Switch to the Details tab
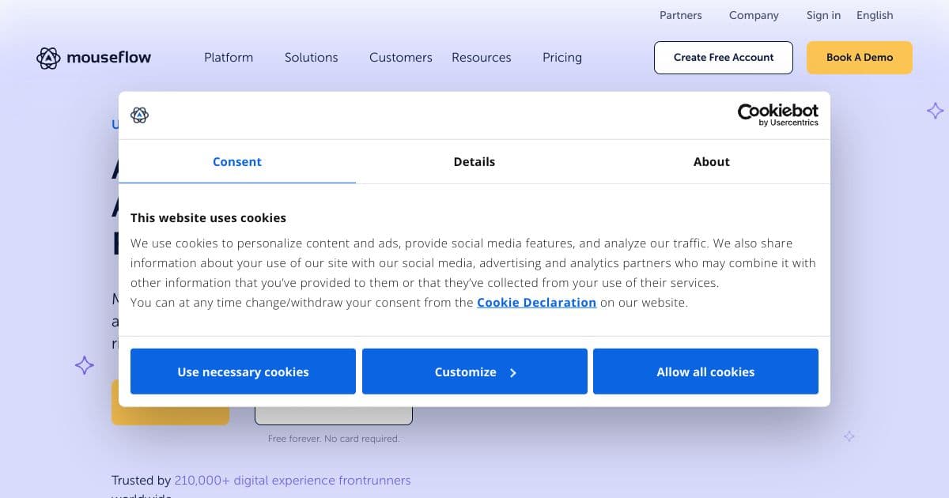The width and height of the screenshot is (949, 498). tap(475, 161)
